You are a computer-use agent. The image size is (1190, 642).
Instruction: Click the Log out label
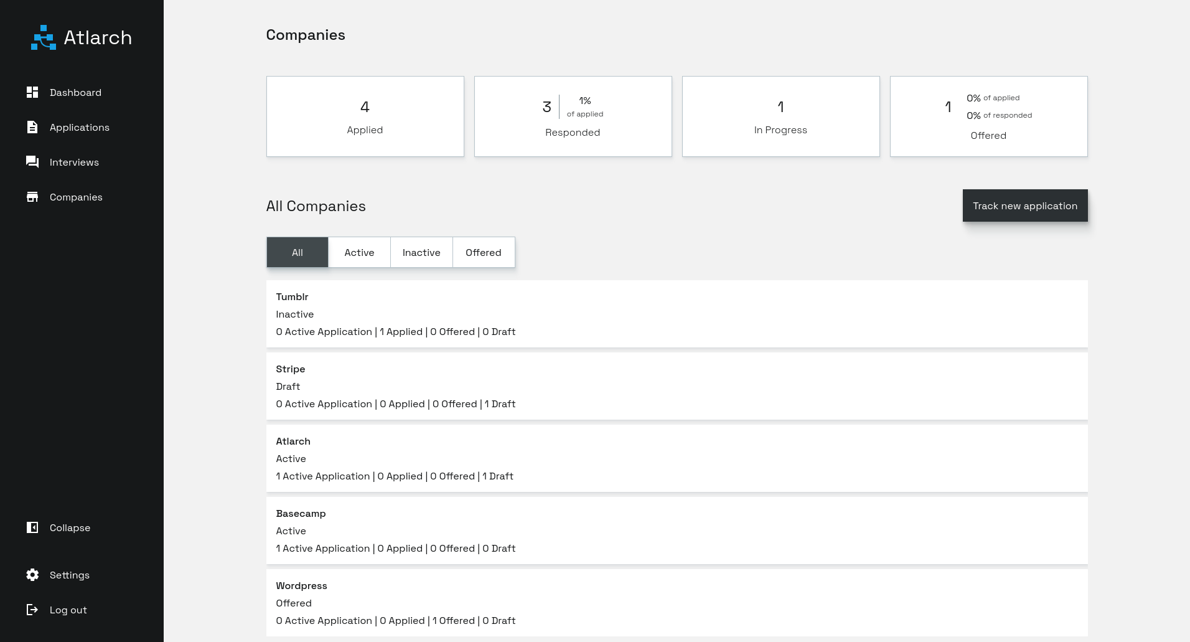click(x=68, y=610)
